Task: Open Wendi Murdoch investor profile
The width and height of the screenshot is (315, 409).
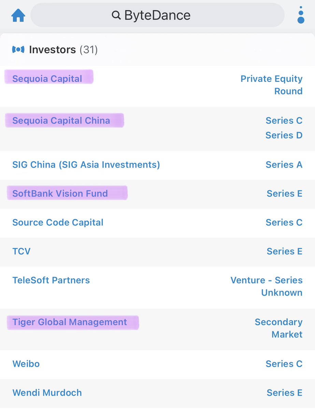Action: coord(47,393)
